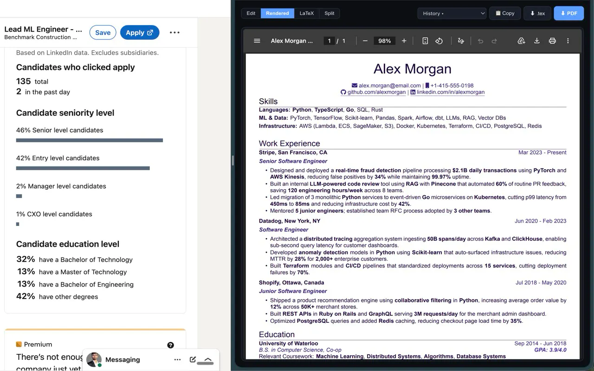Click the Premium help question mark icon

[170, 345]
